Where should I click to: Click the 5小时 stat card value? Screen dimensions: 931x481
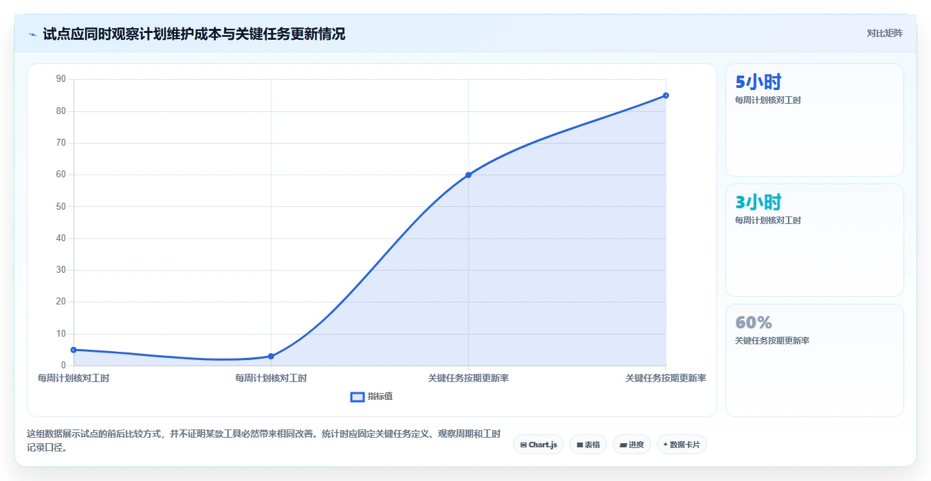tap(758, 82)
